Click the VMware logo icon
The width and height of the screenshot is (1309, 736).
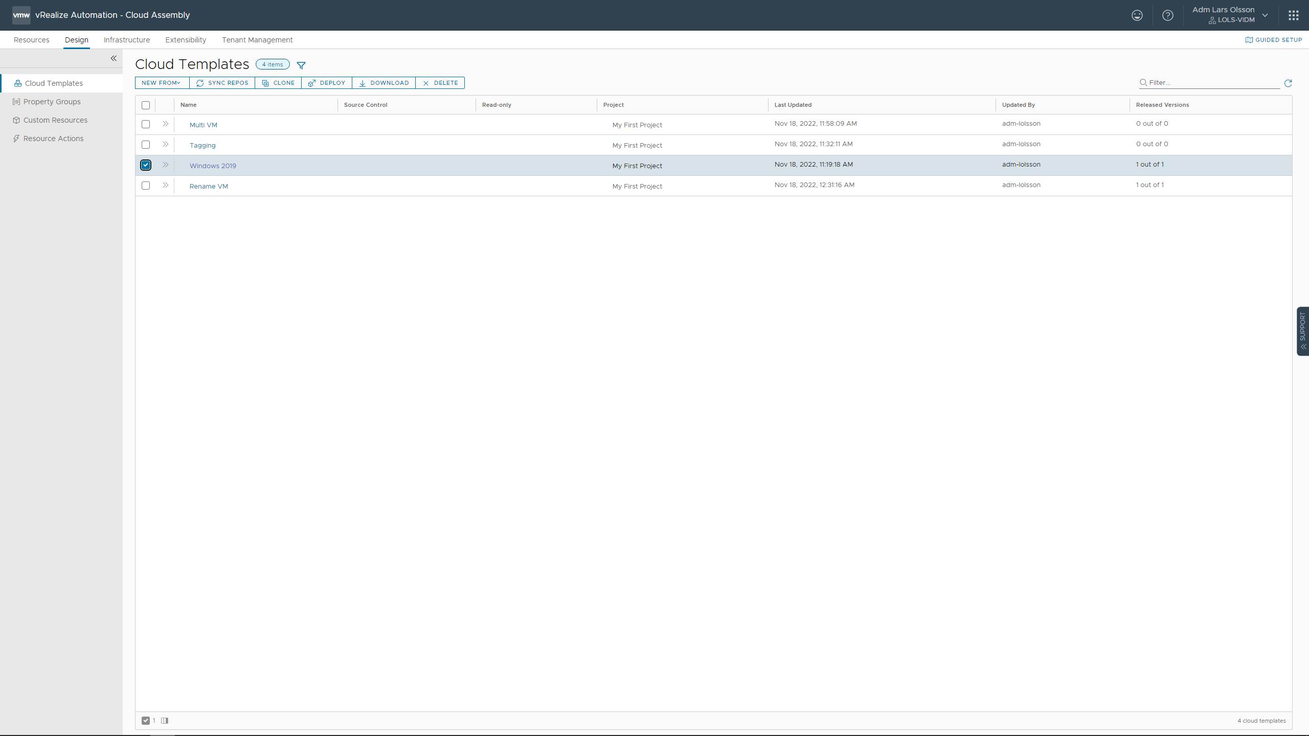[x=21, y=15]
